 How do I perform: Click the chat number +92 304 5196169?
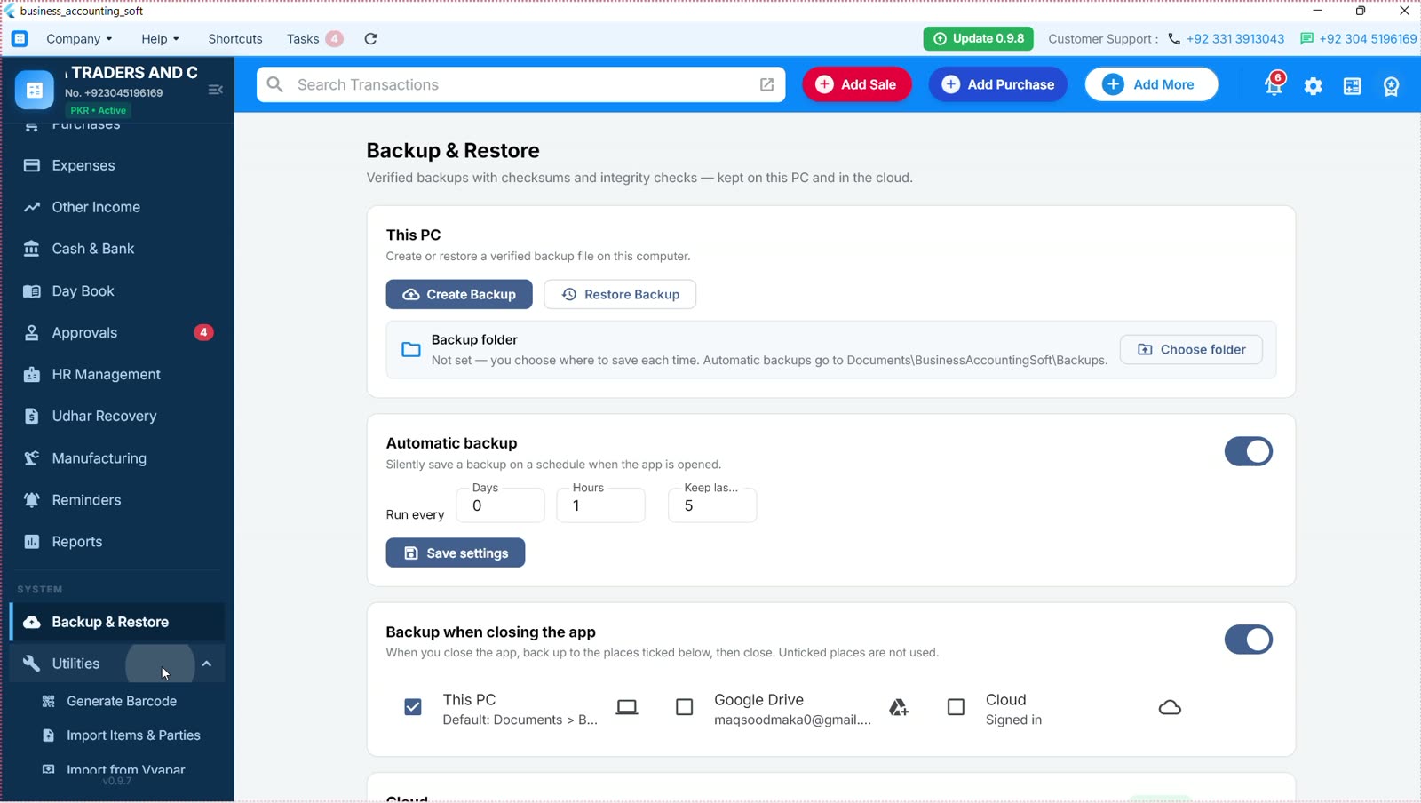(1368, 38)
